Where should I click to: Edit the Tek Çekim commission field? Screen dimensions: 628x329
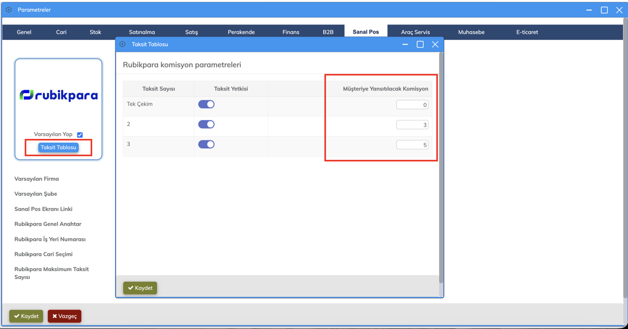[412, 105]
